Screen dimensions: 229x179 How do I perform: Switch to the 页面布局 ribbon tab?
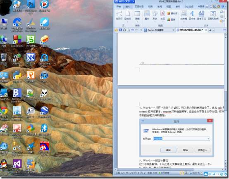[x=139, y=7]
